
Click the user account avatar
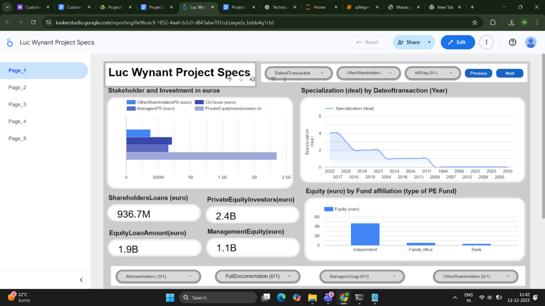click(530, 42)
